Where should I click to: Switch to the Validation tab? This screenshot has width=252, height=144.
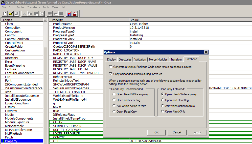point(140,60)
